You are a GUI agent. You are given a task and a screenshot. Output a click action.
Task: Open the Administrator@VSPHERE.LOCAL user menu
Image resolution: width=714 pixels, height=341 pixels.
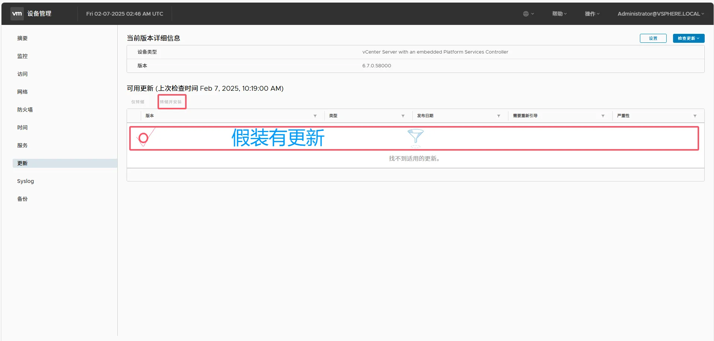coord(661,14)
